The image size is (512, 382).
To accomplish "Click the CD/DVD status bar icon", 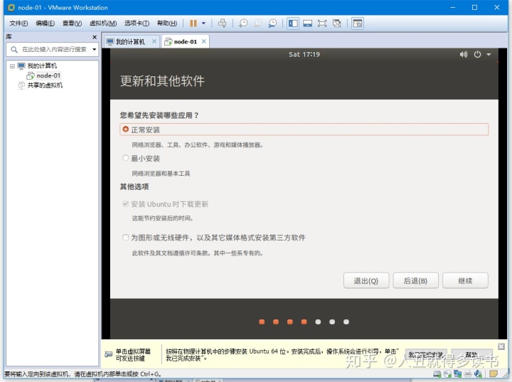I will pos(447,374).
